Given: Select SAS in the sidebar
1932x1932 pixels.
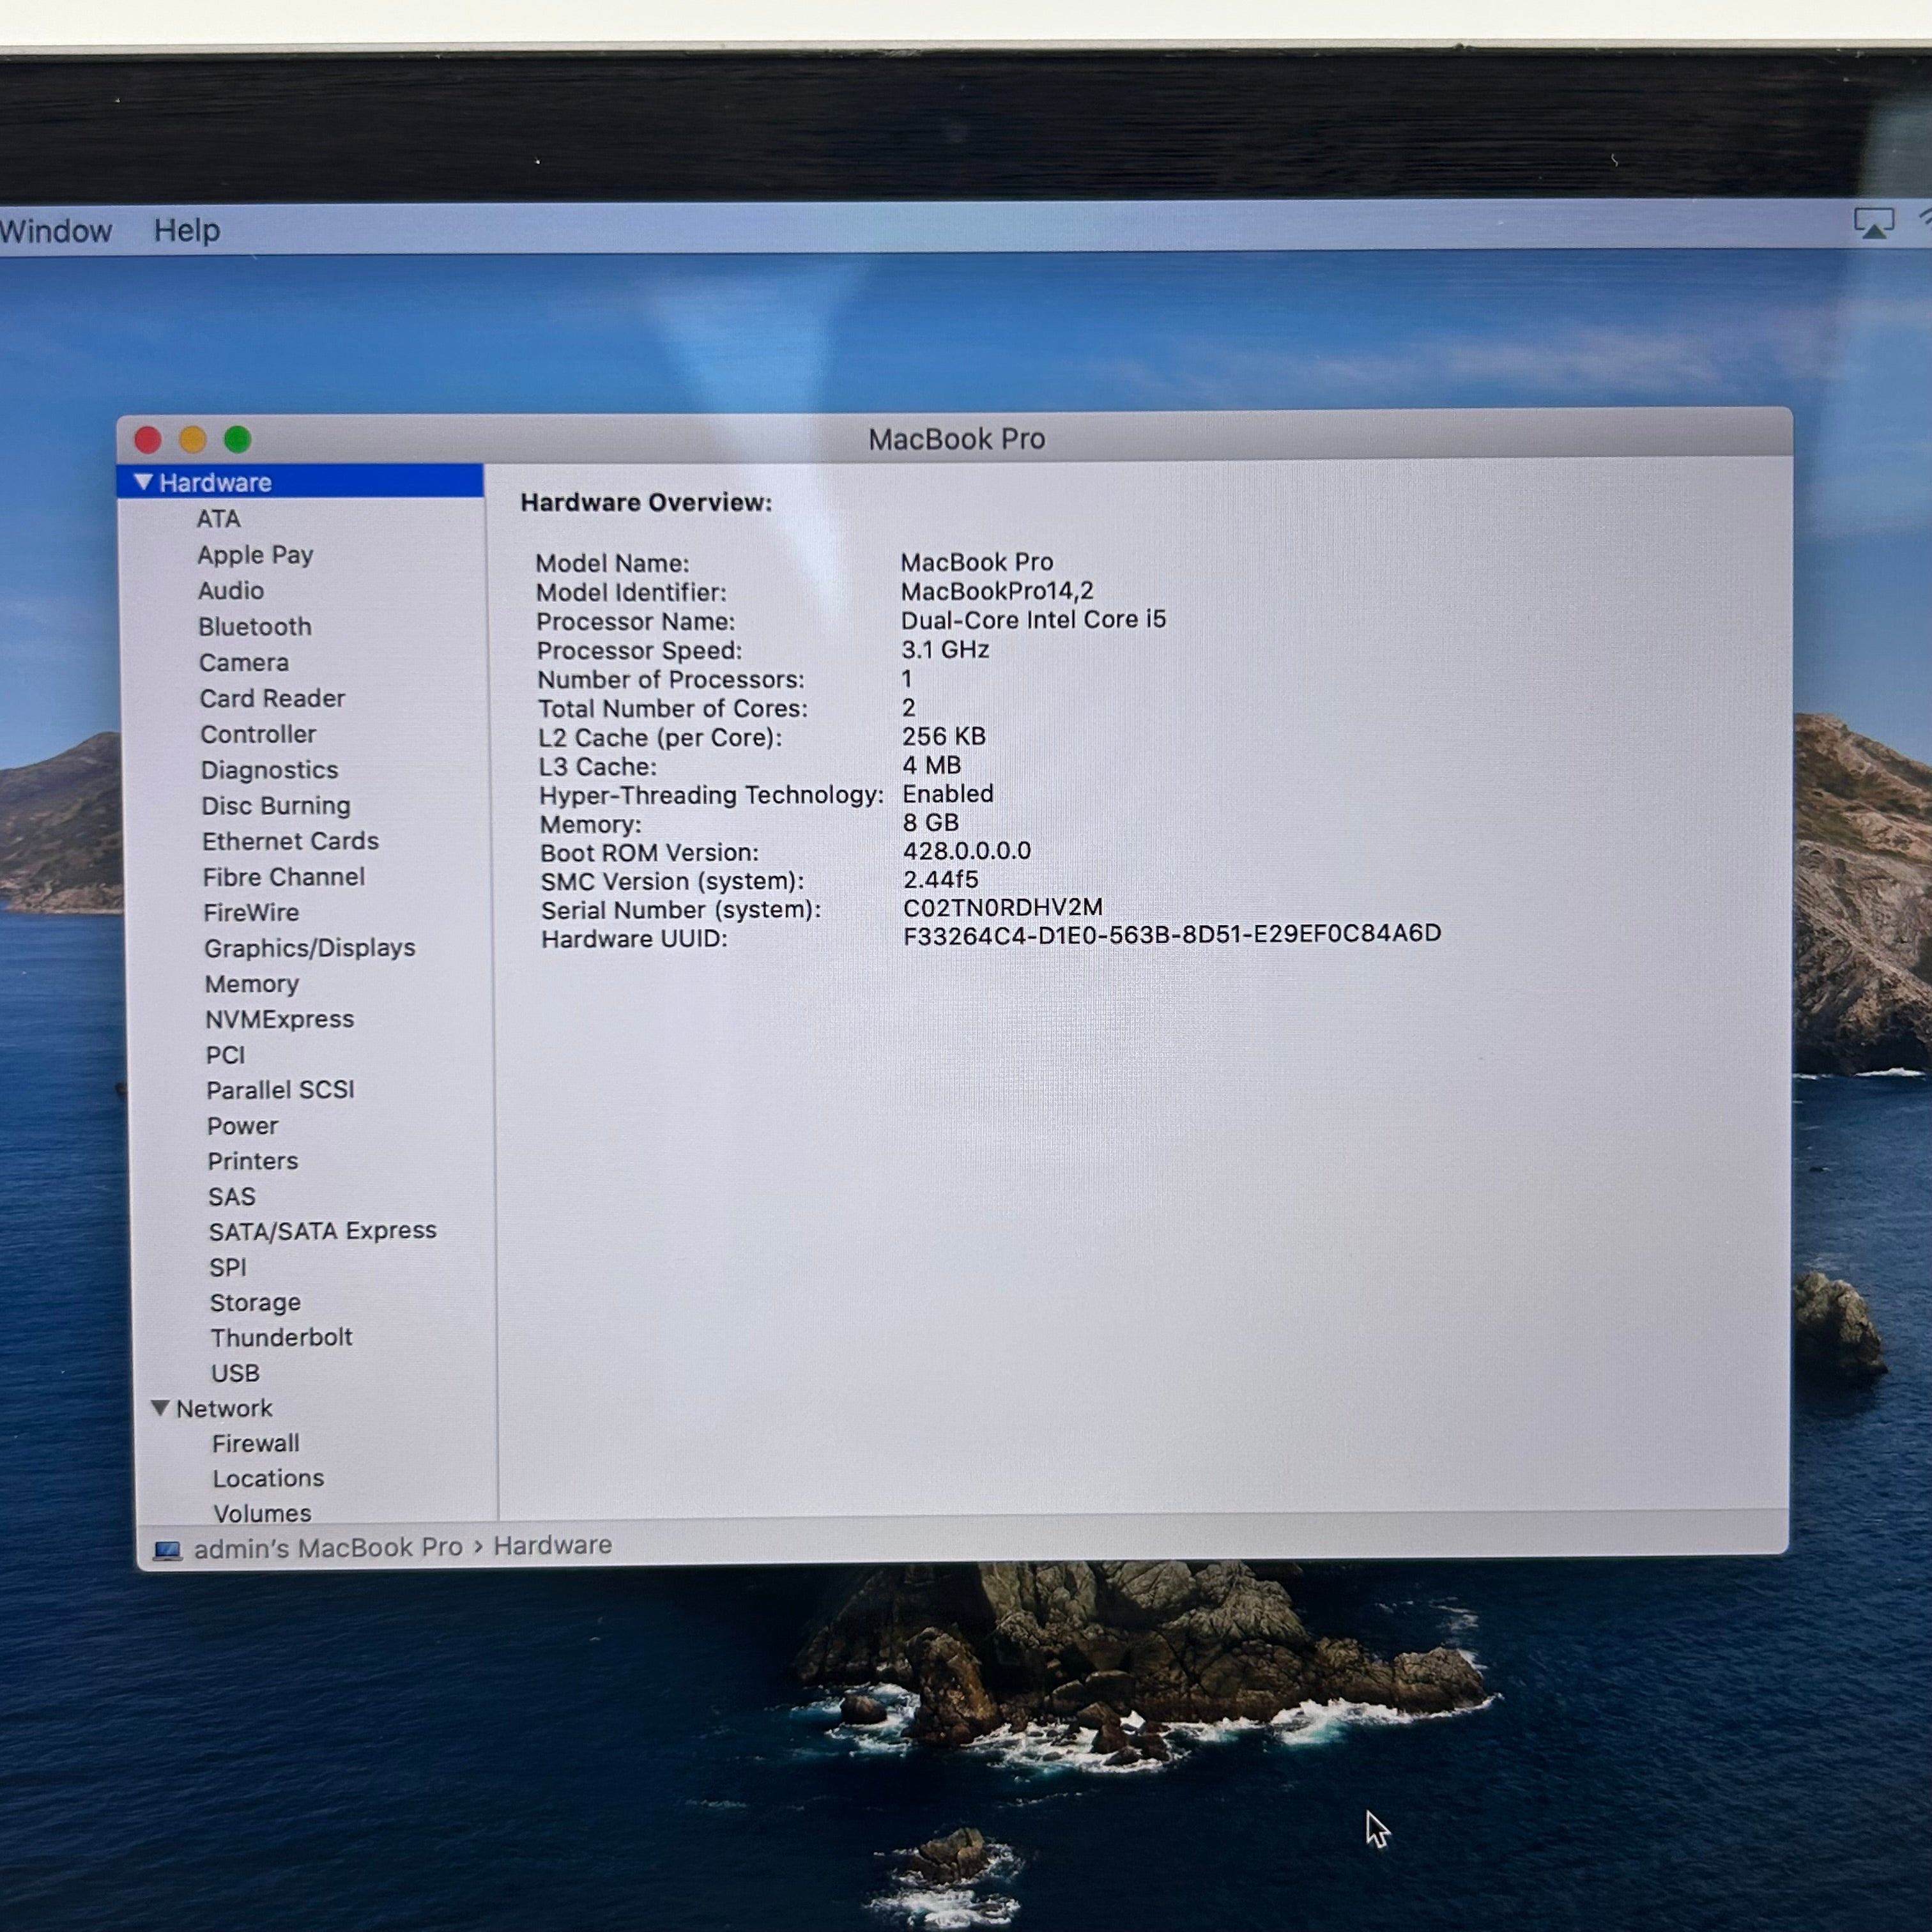Looking at the screenshot, I should (x=232, y=1197).
